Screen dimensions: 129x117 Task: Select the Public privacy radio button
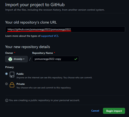[6, 74]
